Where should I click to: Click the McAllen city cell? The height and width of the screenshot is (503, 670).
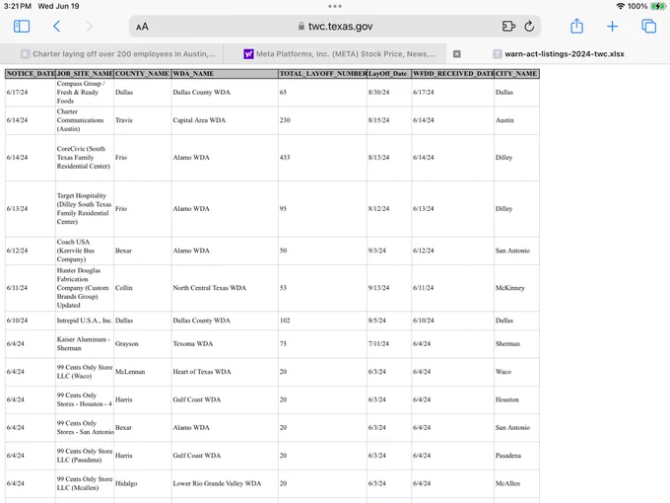[516, 483]
